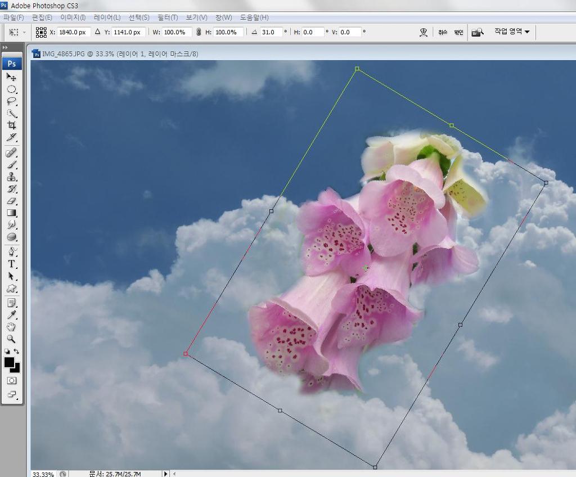Select the Lasso tool
Screen dimensions: 576x477
(11, 101)
